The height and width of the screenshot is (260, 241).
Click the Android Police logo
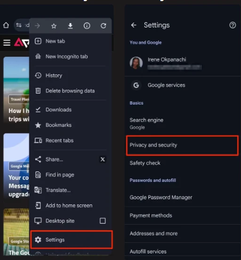[x=22, y=43]
